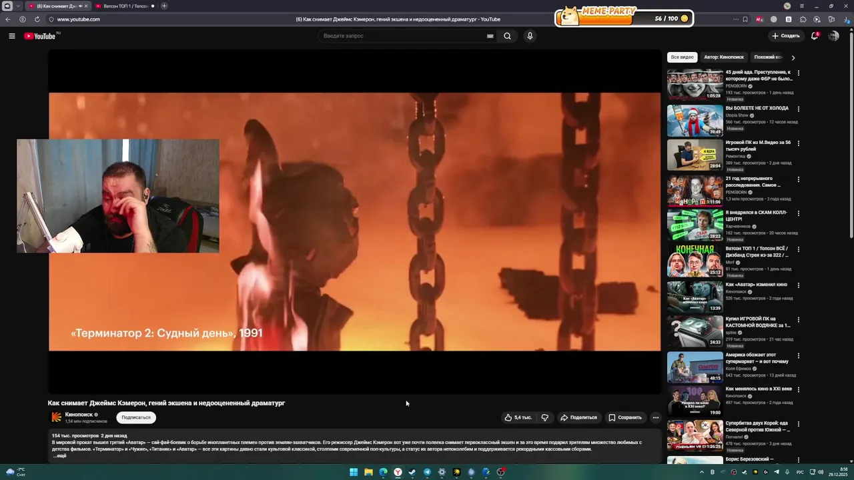Open 'Купил ИГРОВОЙ ПК на КАСТОМНОЙ ВОДЯНКЕ' thumbnail
This screenshot has width=854, height=480.
point(695,331)
